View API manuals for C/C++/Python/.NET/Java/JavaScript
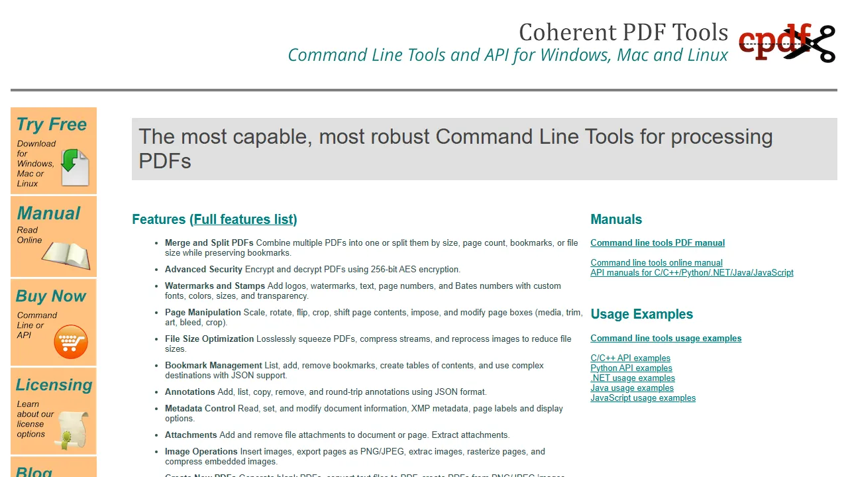The width and height of the screenshot is (848, 477). (x=692, y=272)
